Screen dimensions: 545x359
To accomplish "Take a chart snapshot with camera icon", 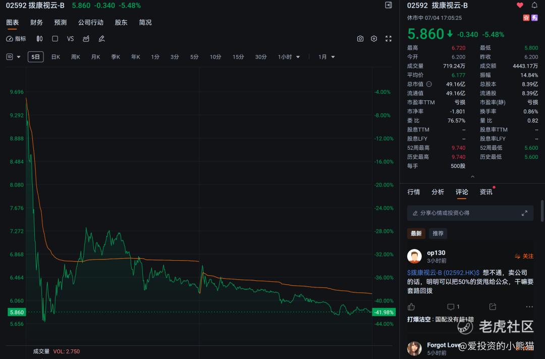I will [x=360, y=38].
